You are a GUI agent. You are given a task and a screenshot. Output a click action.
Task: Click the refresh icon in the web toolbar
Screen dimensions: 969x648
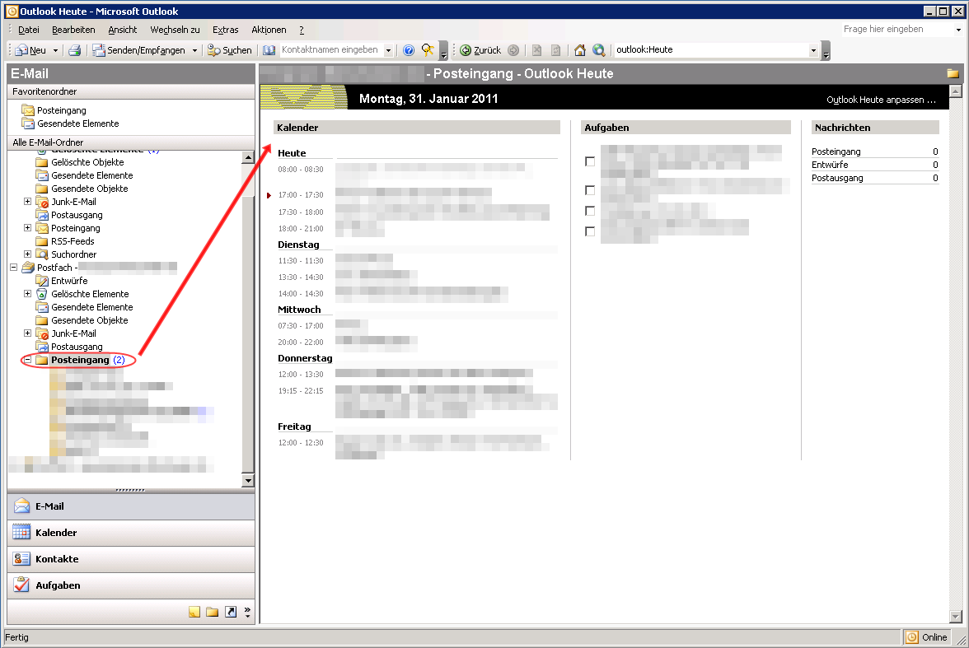point(555,50)
